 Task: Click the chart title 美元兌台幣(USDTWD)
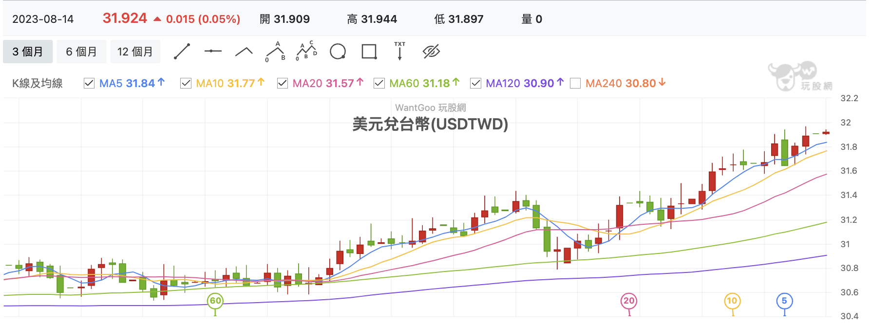430,124
